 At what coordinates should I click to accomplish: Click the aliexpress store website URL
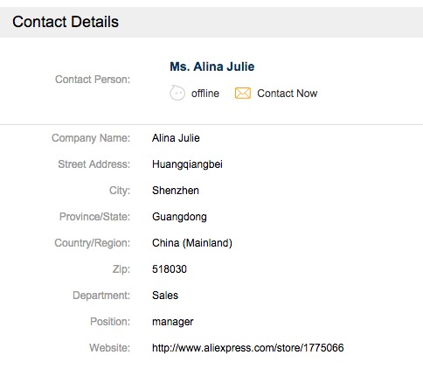(248, 348)
